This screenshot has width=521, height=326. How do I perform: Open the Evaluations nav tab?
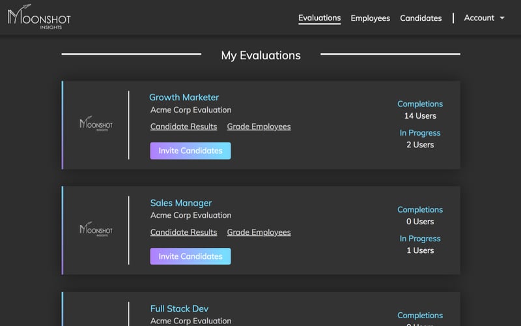(319, 18)
